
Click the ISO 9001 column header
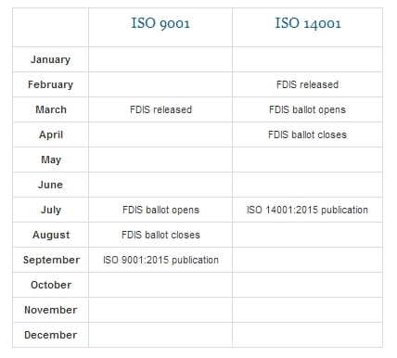[160, 23]
